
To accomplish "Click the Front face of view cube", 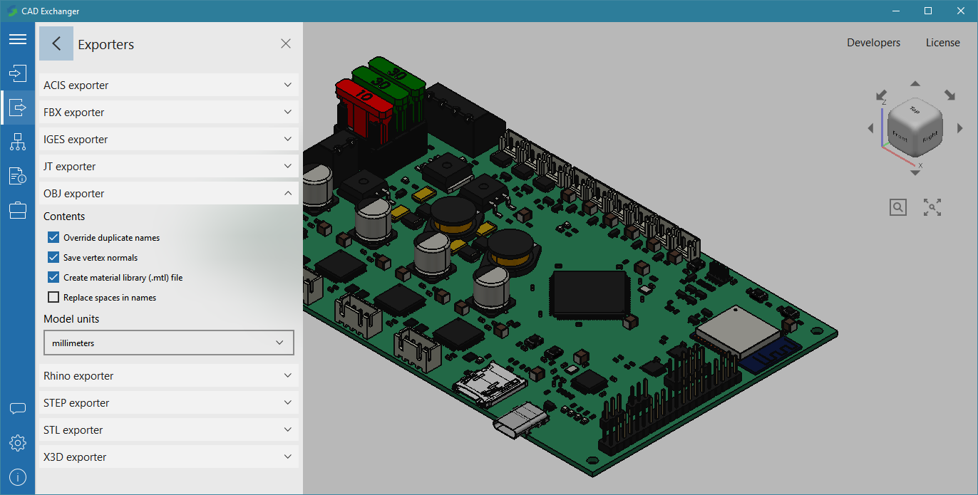I will pyautogui.click(x=900, y=137).
